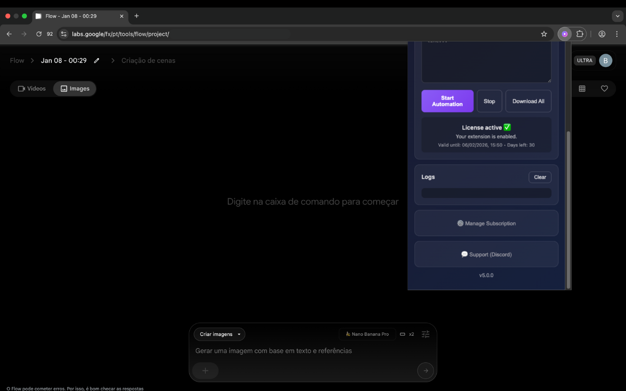Viewport: 626px width, 391px height.
Task: Click the Download All button
Action: pos(528,101)
